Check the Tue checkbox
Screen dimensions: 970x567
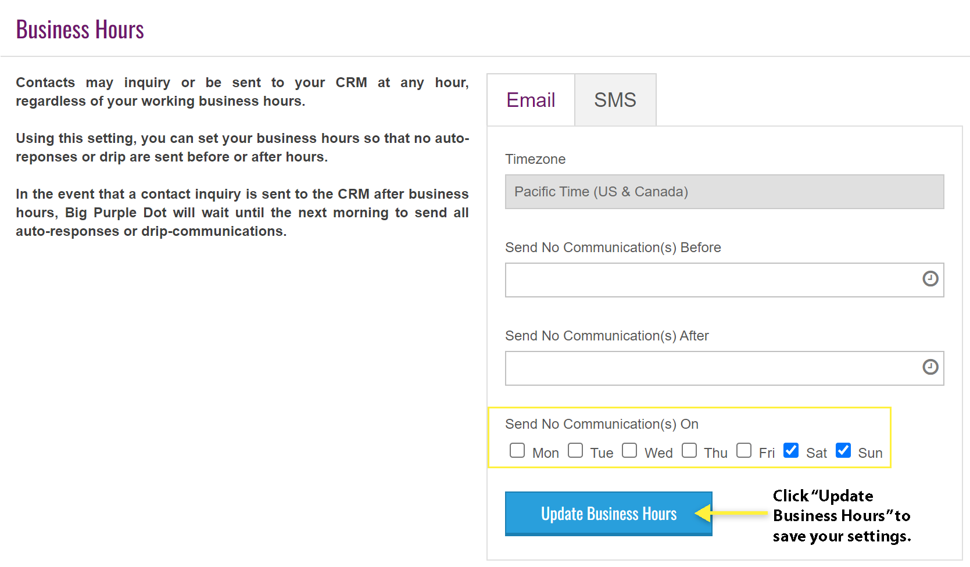[x=575, y=451]
